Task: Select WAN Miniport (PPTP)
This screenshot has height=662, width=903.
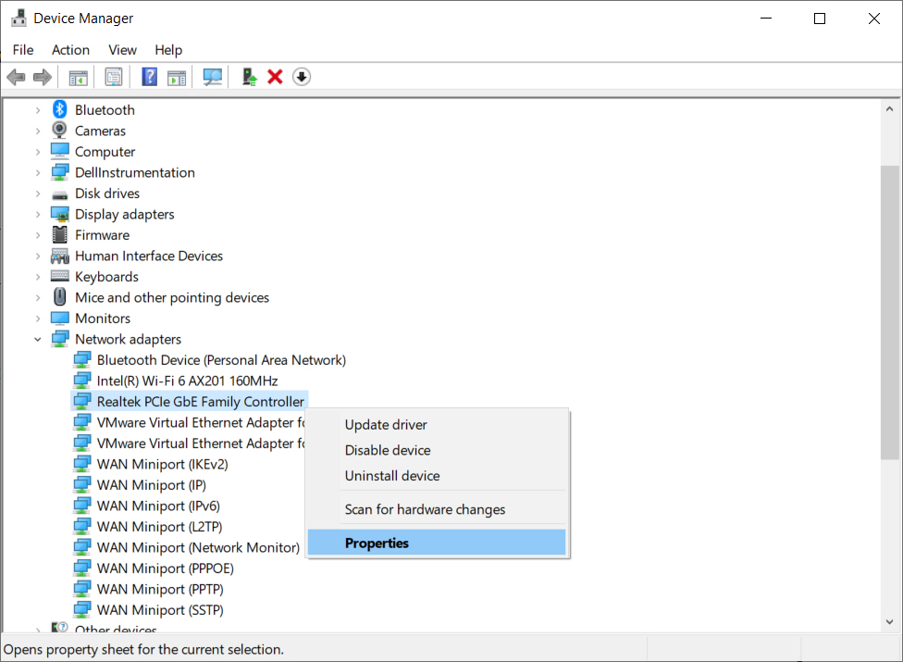Action: pos(160,589)
